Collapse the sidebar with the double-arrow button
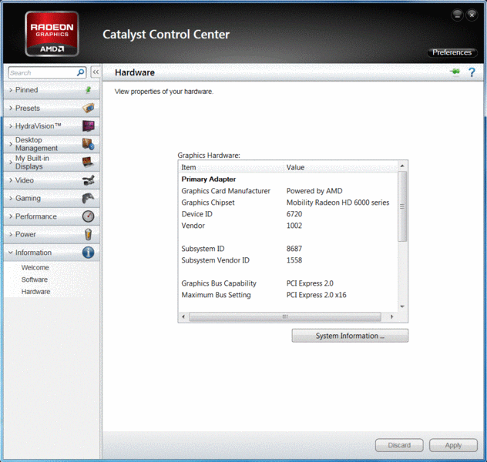The width and height of the screenshot is (487, 462). point(96,72)
